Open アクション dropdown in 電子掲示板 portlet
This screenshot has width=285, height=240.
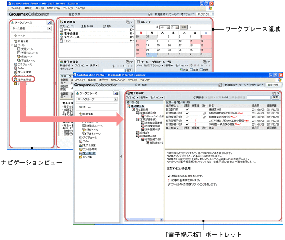tap(132, 98)
